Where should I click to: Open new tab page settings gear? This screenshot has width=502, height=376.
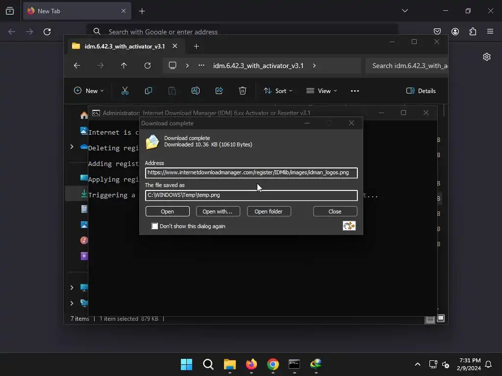[487, 57]
